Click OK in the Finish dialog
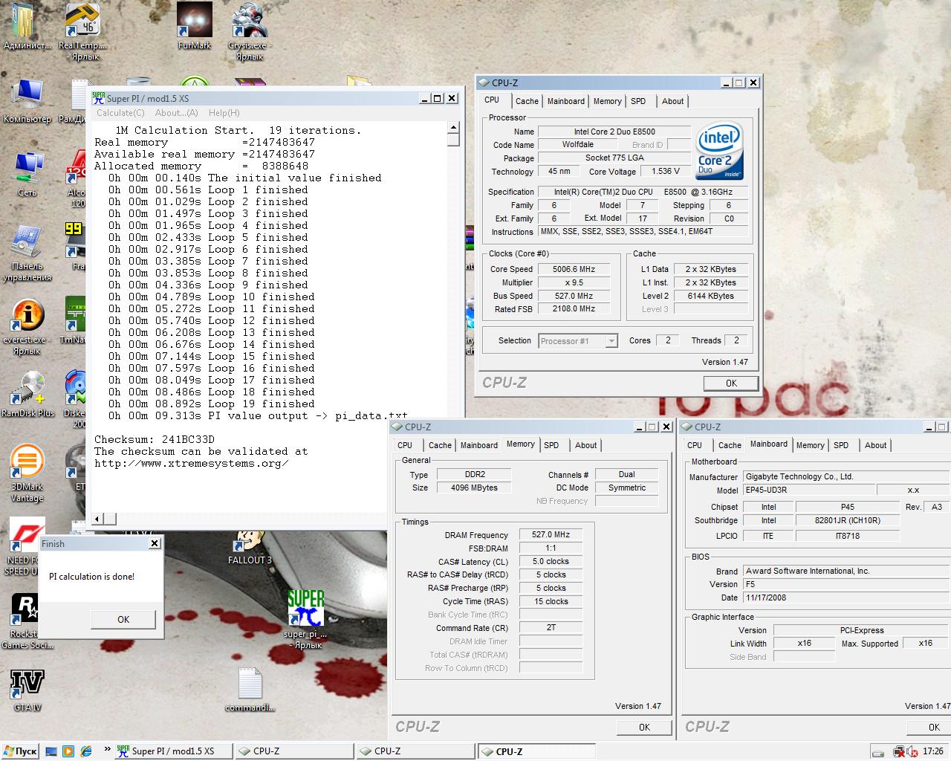This screenshot has height=761, width=951. 123,619
